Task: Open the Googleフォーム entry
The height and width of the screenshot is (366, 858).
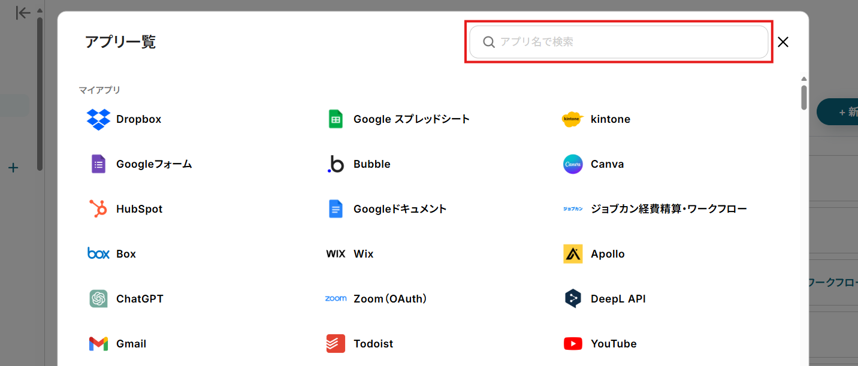Action: pos(154,164)
